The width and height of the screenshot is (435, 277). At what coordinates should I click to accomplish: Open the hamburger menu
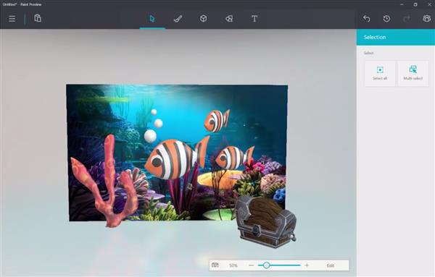pyautogui.click(x=12, y=19)
